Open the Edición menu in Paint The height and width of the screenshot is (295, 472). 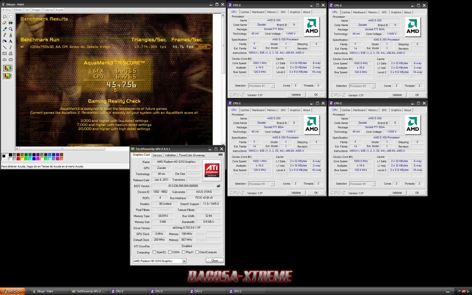pyautogui.click(x=18, y=10)
